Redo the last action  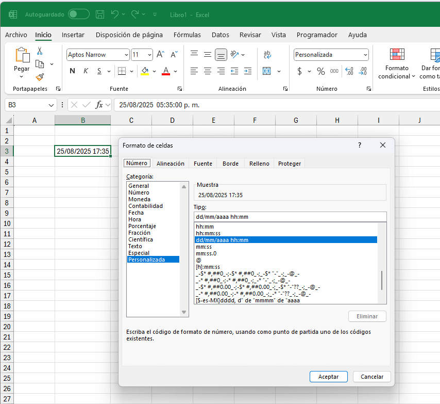135,14
